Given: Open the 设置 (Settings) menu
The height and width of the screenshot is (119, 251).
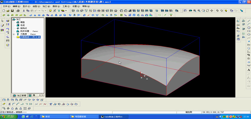Looking at the screenshot, I should point(76,6).
